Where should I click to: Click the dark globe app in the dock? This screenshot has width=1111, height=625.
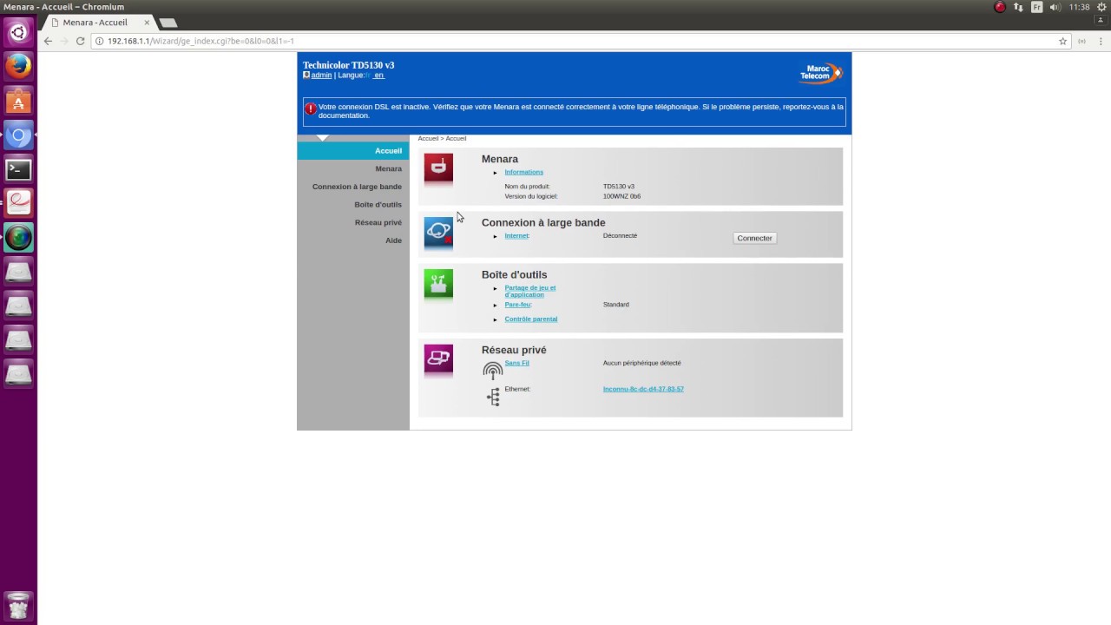(18, 237)
